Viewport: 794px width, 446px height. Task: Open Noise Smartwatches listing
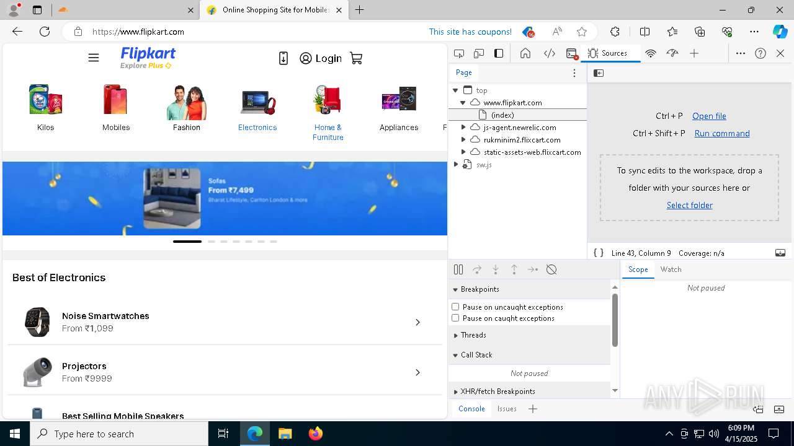coord(223,322)
